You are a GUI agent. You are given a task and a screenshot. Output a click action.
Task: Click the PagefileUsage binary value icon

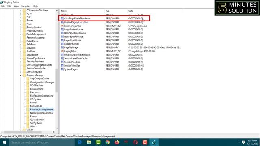tap(62, 47)
